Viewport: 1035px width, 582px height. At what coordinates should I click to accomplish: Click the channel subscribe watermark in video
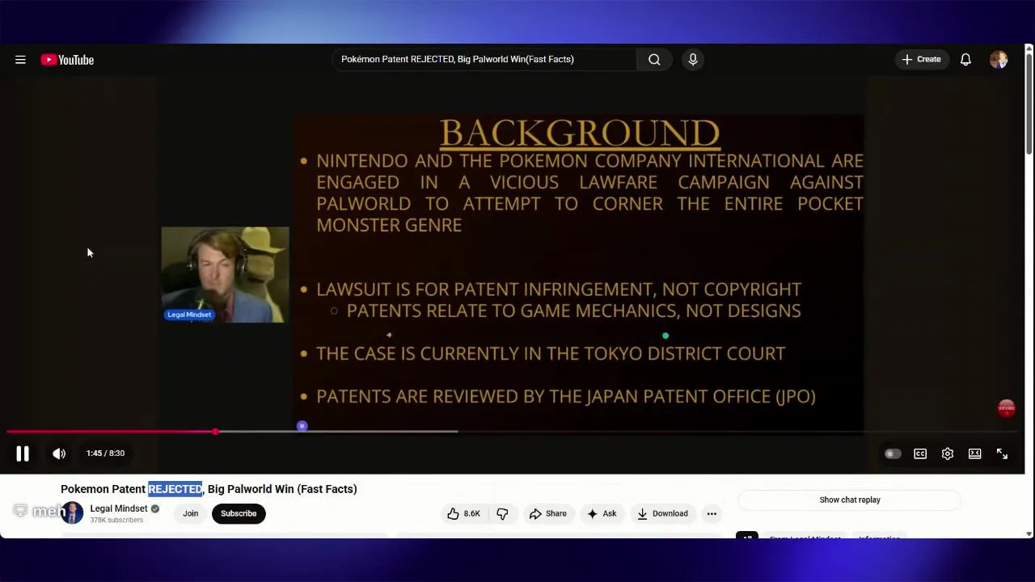click(x=1006, y=408)
